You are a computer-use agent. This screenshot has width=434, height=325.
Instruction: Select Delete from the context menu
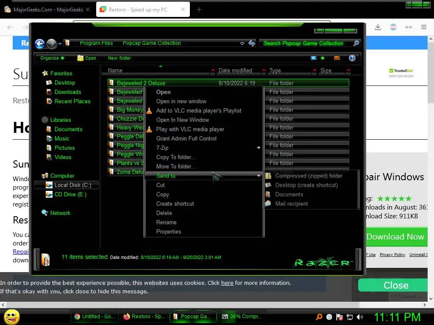click(x=164, y=213)
